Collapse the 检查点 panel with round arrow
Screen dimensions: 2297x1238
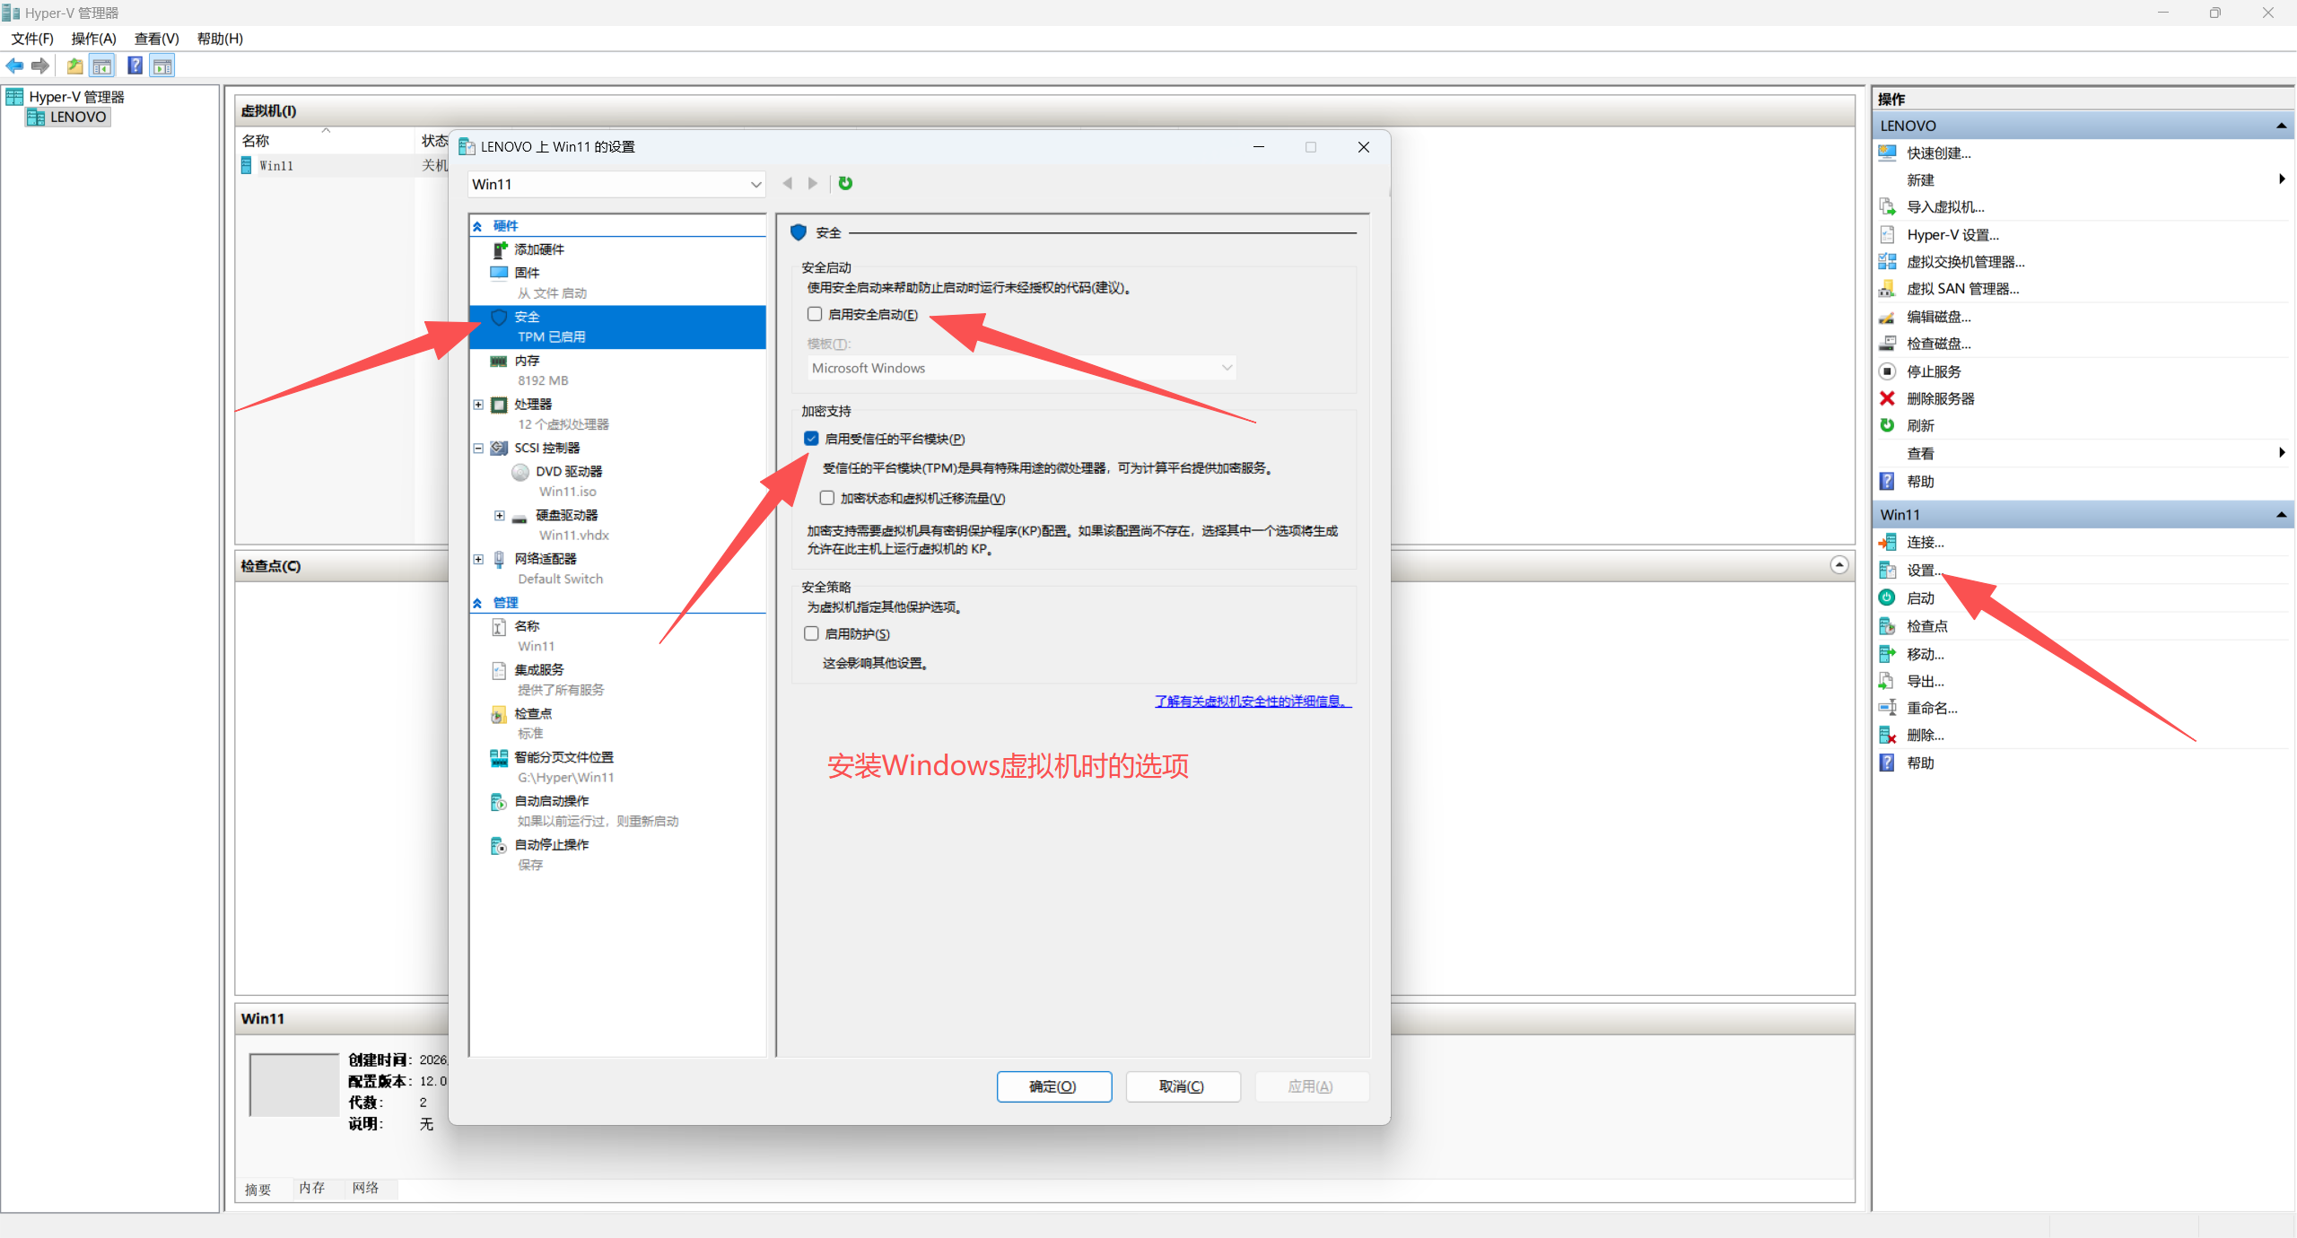(1839, 565)
